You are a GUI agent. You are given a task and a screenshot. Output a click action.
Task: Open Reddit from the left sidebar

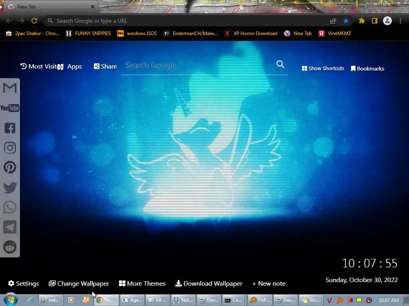click(10, 247)
